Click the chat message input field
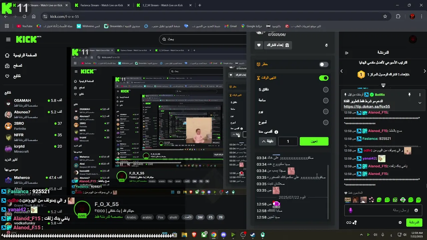The width and height of the screenshot is (427, 240). [x=383, y=210]
